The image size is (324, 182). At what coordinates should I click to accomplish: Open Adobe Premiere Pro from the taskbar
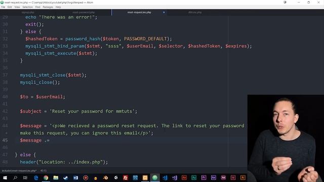point(204,177)
